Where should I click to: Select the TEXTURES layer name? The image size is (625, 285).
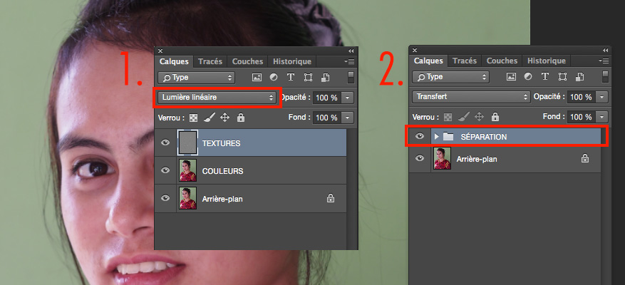point(221,143)
